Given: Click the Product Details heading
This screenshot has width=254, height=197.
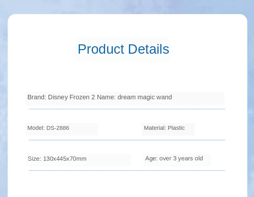Looking at the screenshot, I should (x=123, y=49).
